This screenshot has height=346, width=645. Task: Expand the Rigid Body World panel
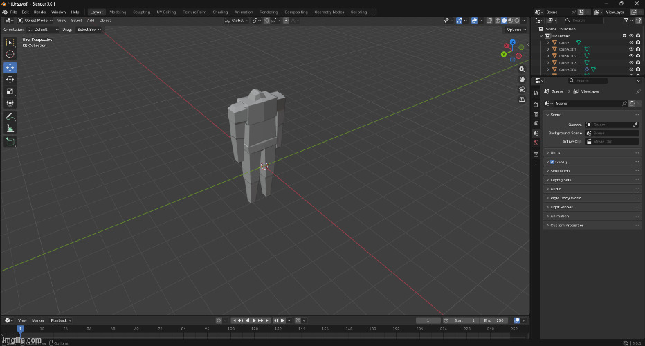click(565, 198)
